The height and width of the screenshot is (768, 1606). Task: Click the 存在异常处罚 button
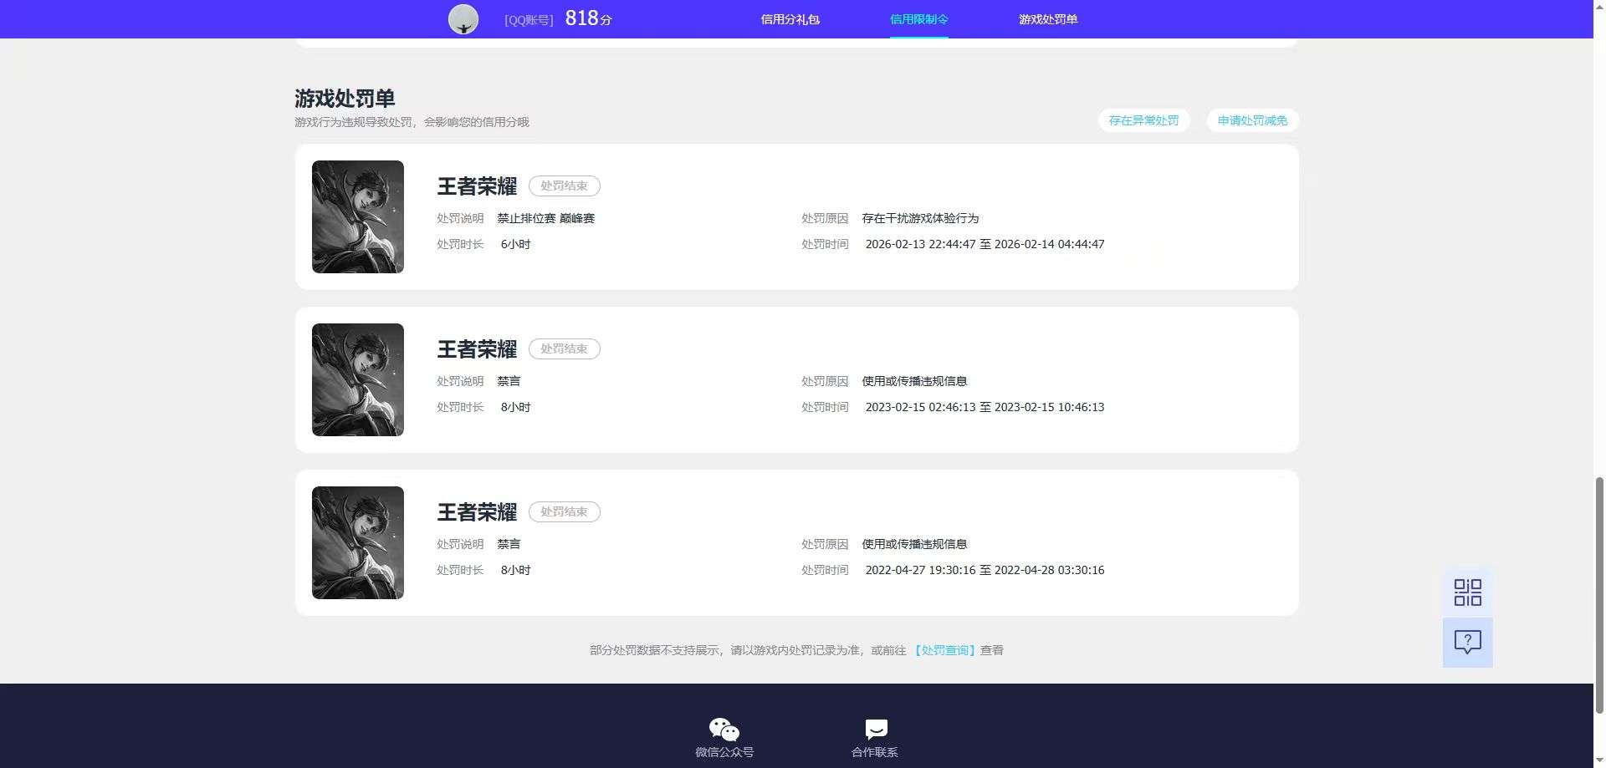point(1143,120)
